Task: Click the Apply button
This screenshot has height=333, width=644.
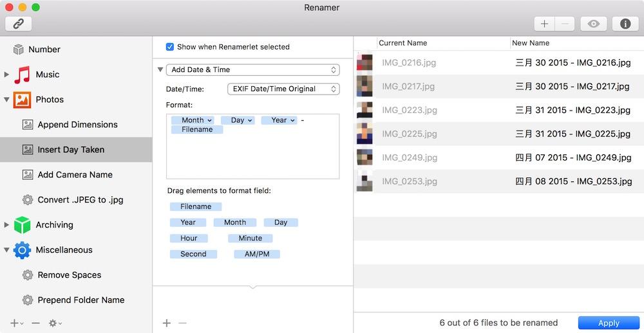Action: point(609,323)
